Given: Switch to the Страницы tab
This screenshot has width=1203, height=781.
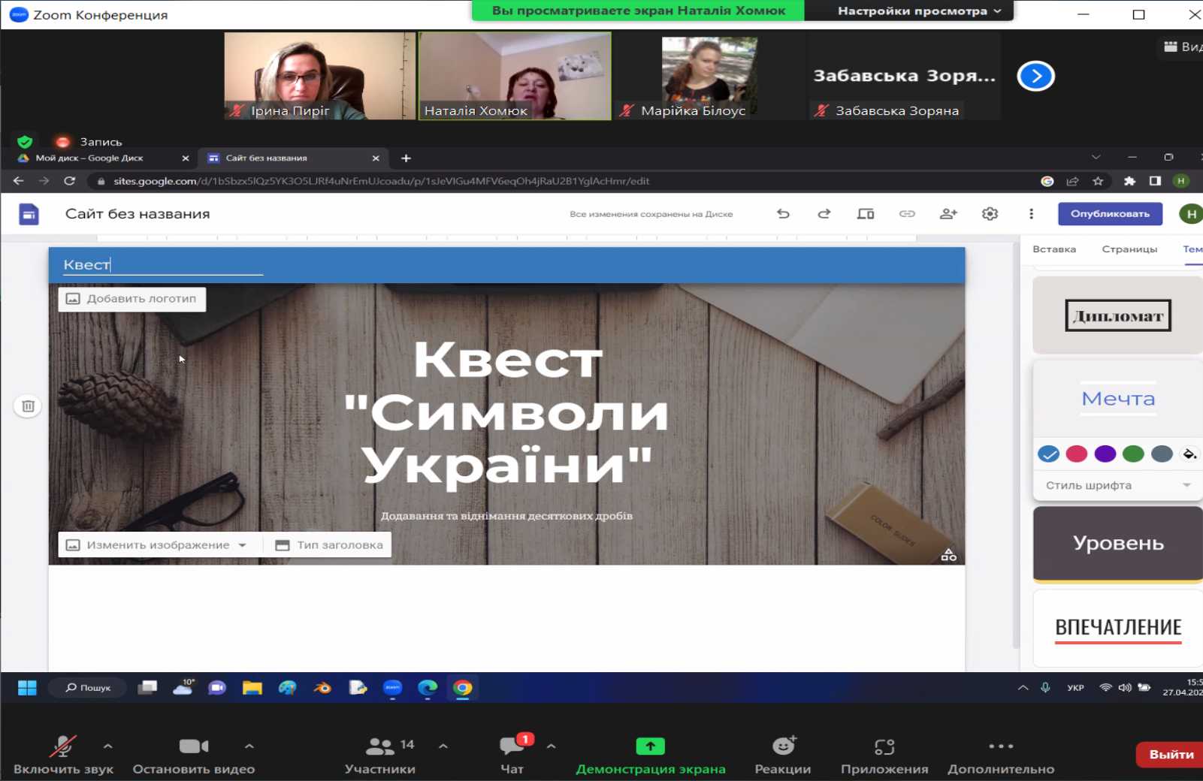Looking at the screenshot, I should pyautogui.click(x=1131, y=249).
